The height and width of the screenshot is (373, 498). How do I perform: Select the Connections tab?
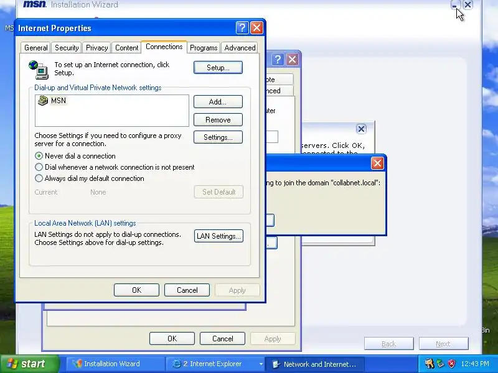point(164,47)
